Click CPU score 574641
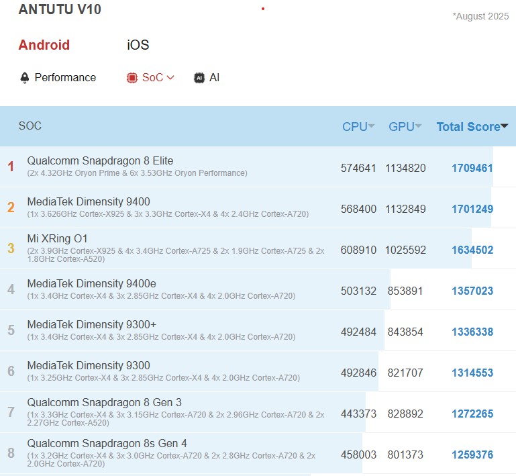Image resolution: width=516 pixels, height=476 pixels. coord(358,169)
